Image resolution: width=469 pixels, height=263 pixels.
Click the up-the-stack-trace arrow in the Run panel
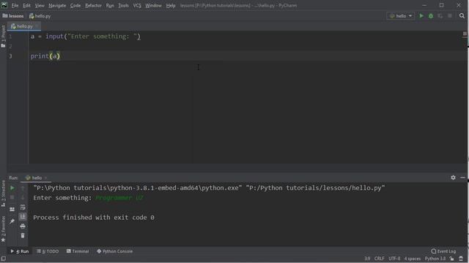click(23, 188)
